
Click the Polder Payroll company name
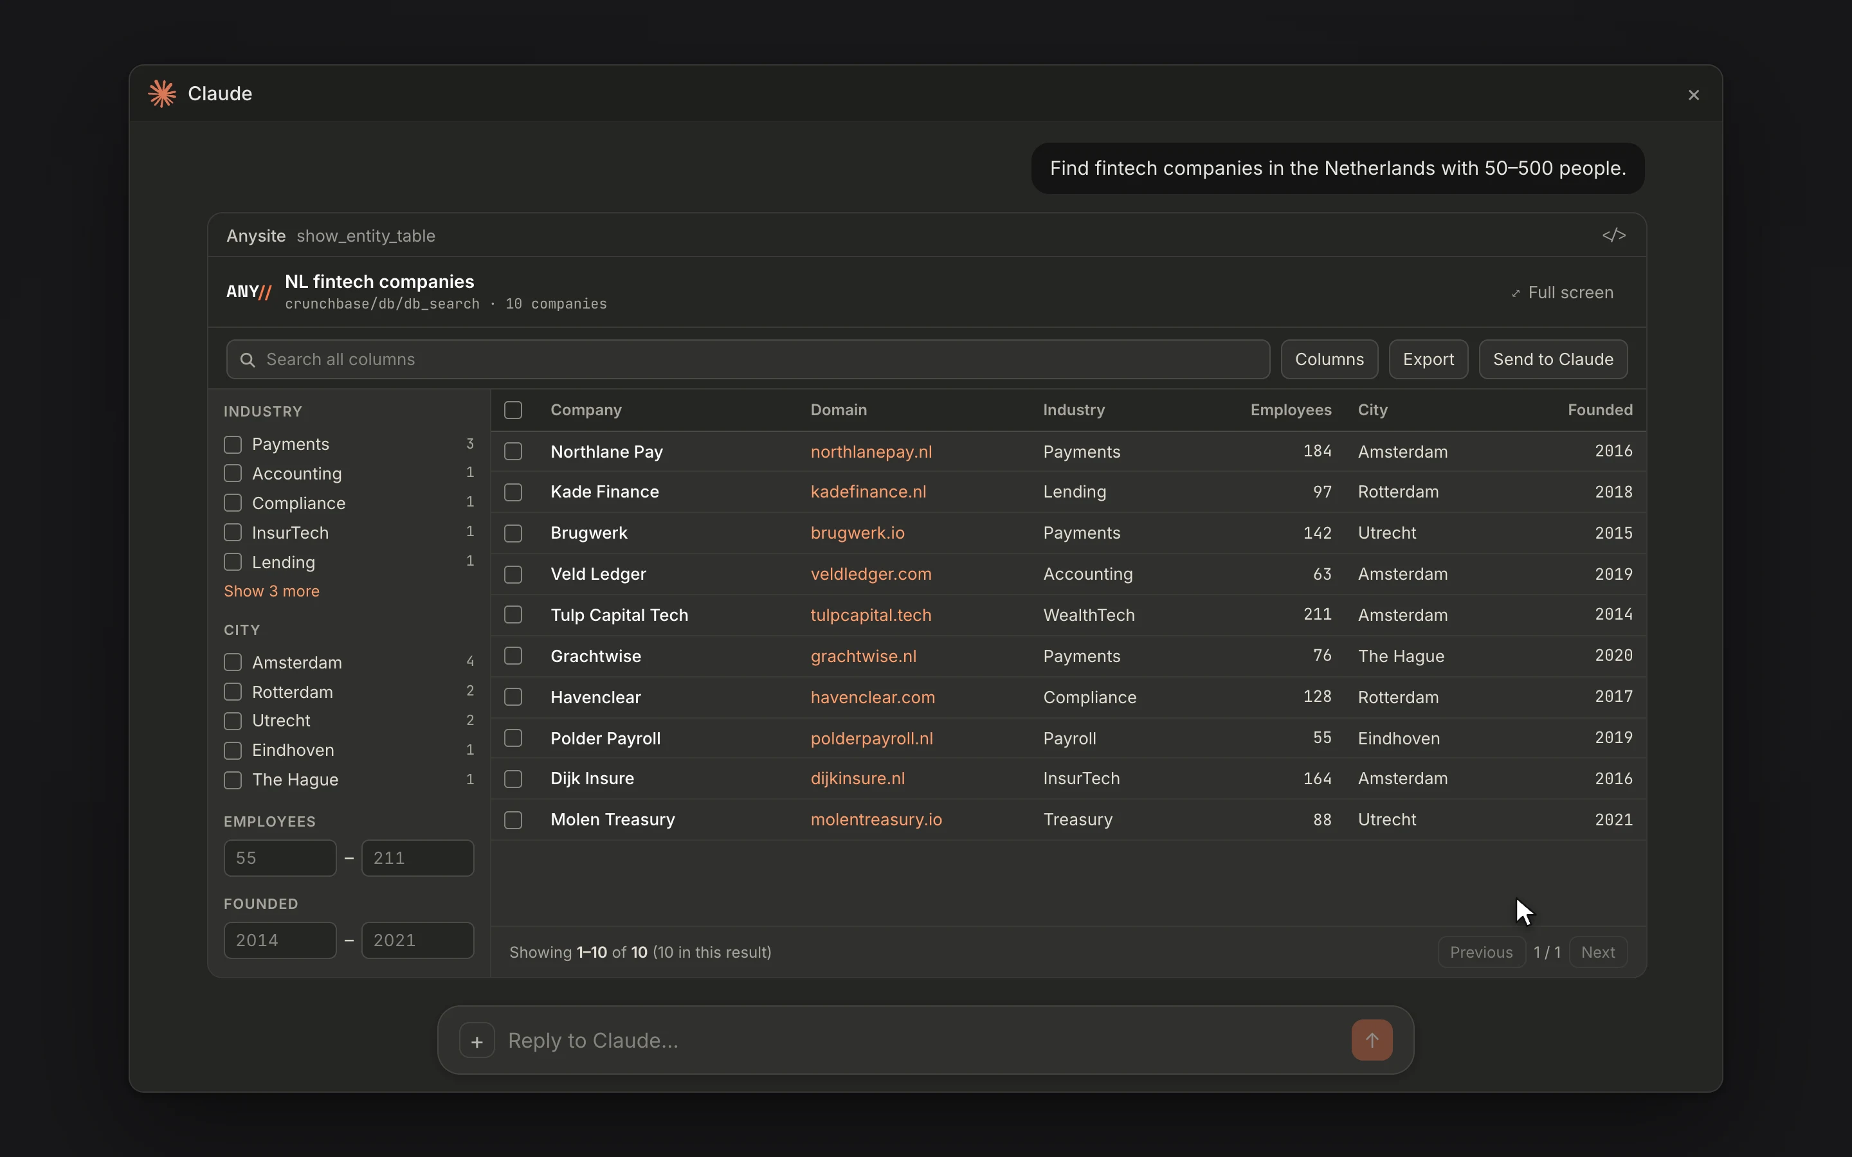pyautogui.click(x=605, y=739)
